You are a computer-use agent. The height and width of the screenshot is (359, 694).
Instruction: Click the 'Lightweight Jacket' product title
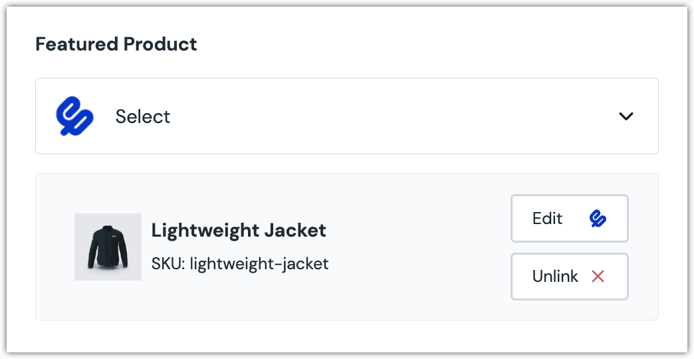(239, 231)
